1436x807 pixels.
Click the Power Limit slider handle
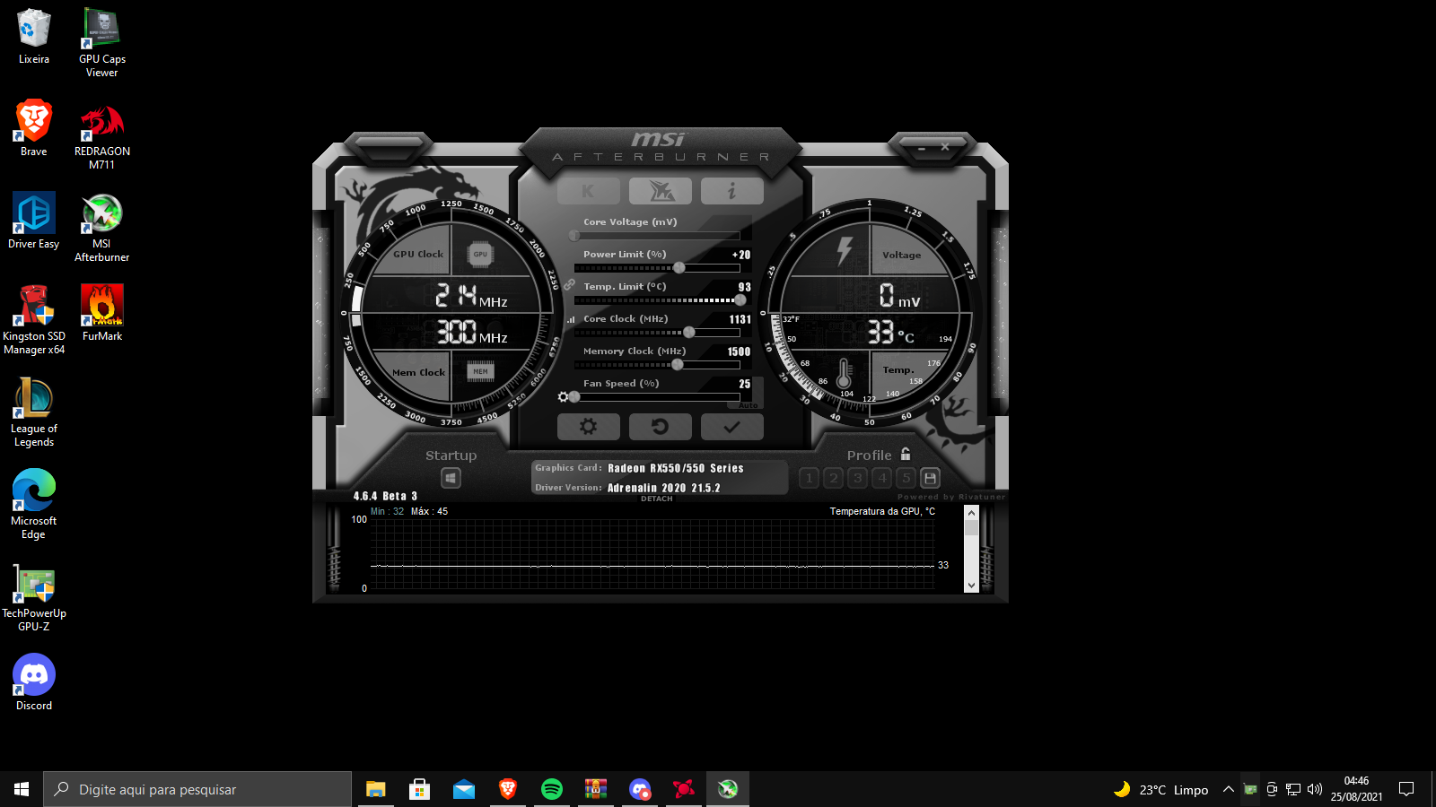tap(679, 268)
